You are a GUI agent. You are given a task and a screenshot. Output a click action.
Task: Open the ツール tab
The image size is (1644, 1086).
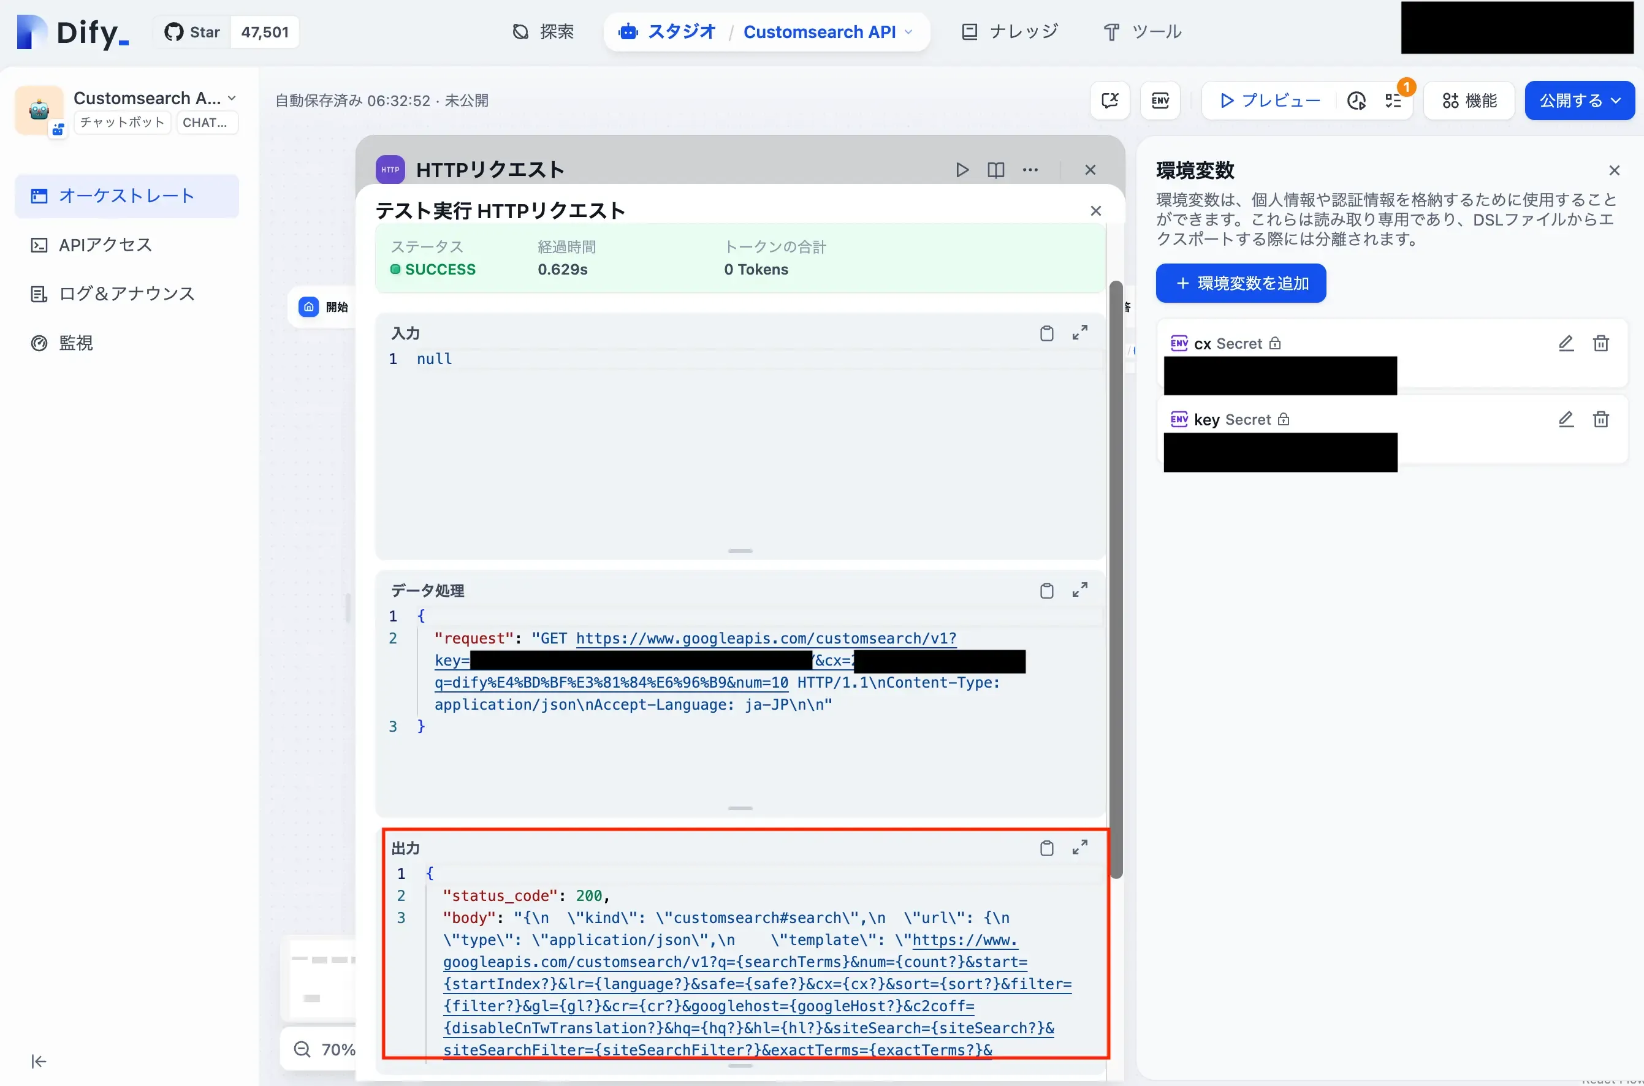(x=1143, y=32)
